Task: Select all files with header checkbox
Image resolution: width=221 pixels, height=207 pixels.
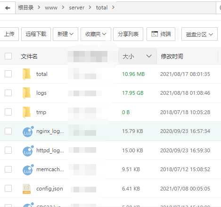Action: [8, 56]
